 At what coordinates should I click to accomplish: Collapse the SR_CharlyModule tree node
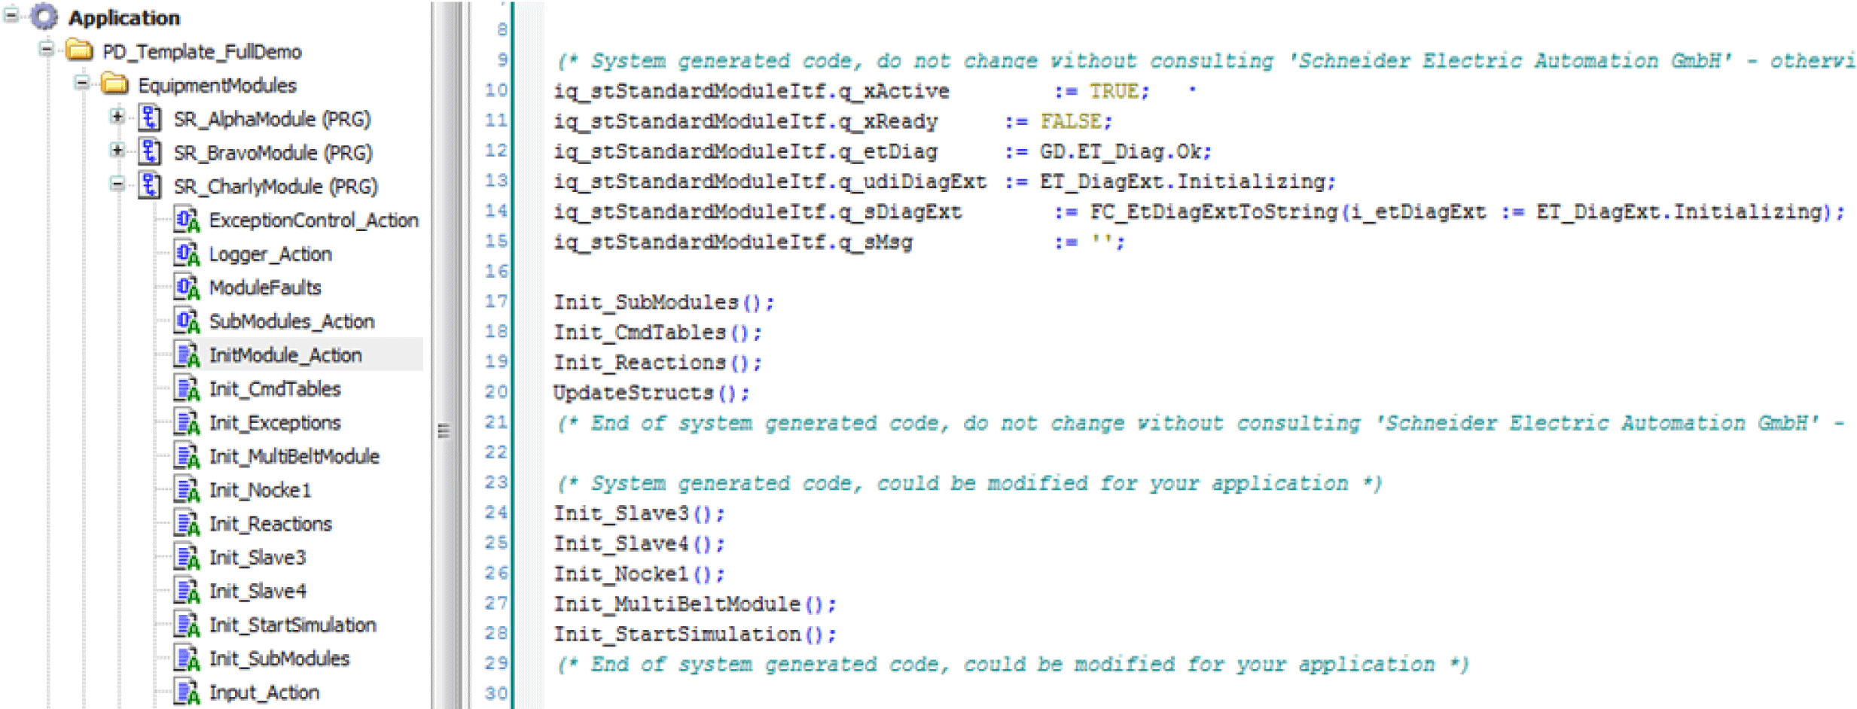117,184
